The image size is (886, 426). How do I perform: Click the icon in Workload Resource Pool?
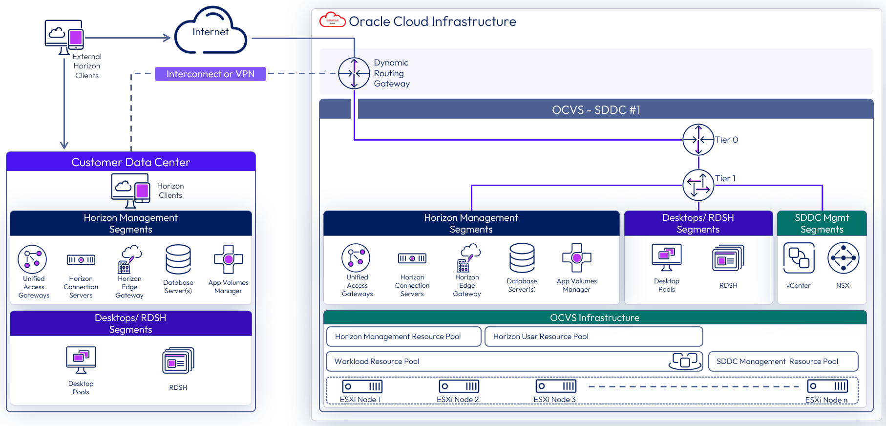click(x=685, y=361)
